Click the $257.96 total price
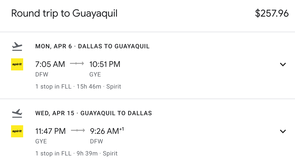Screen dimensions: 295x163 click(x=272, y=13)
